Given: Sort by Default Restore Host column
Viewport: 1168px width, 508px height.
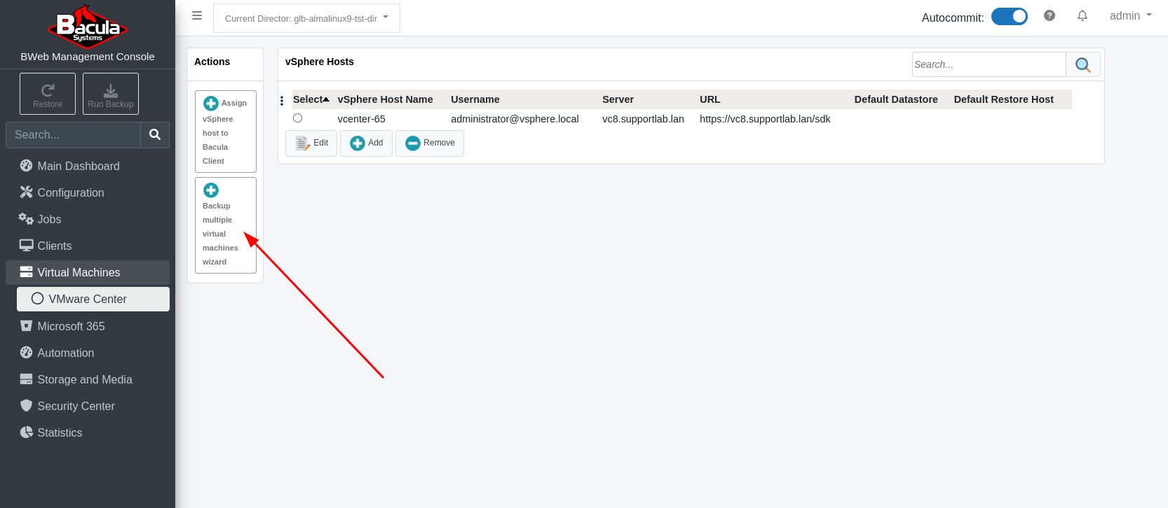Looking at the screenshot, I should [x=1003, y=99].
